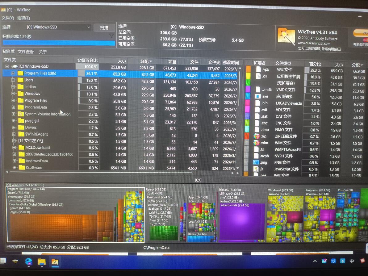The image size is (368, 276).
Task: Click the System Volume Information folder icon
Action: pos(21,114)
